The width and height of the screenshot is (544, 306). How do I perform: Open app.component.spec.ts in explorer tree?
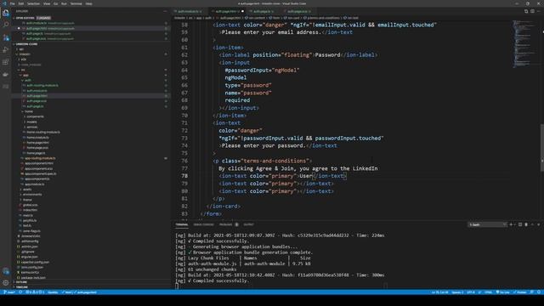[40, 173]
